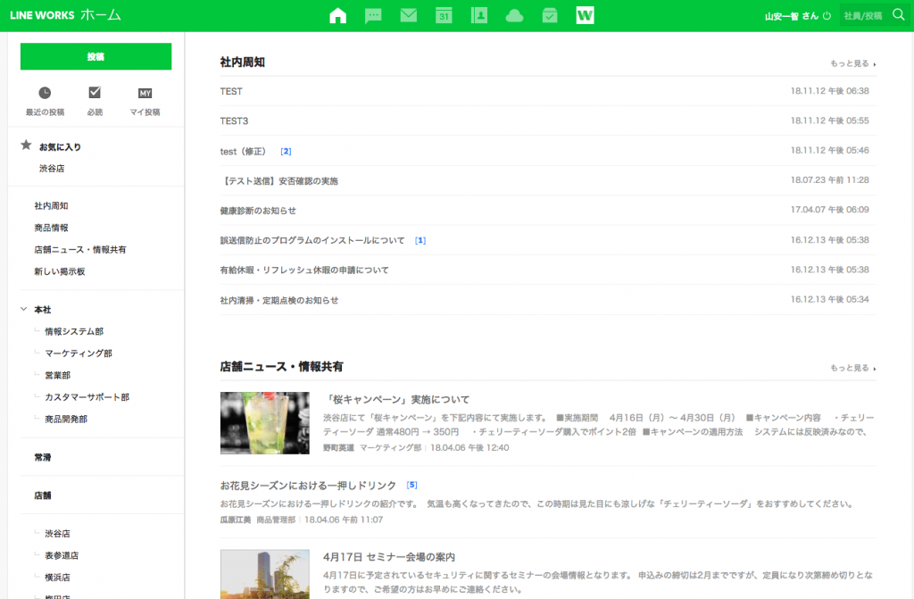
Task: Open must-read posts checkmark icon
Action: (x=95, y=93)
